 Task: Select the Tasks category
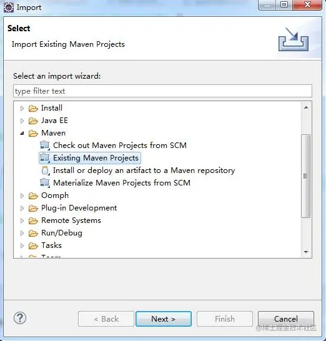tap(52, 245)
